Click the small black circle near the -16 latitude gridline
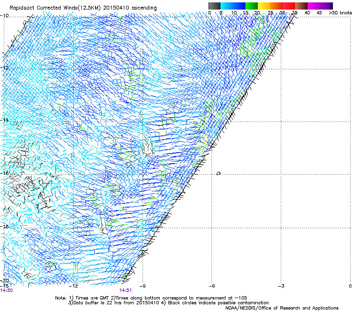 click(x=218, y=174)
